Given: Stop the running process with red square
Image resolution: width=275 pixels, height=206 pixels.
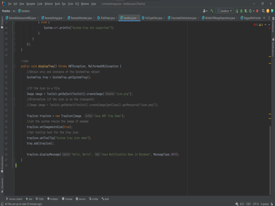Looking at the screenshot, I should (x=257, y=11).
